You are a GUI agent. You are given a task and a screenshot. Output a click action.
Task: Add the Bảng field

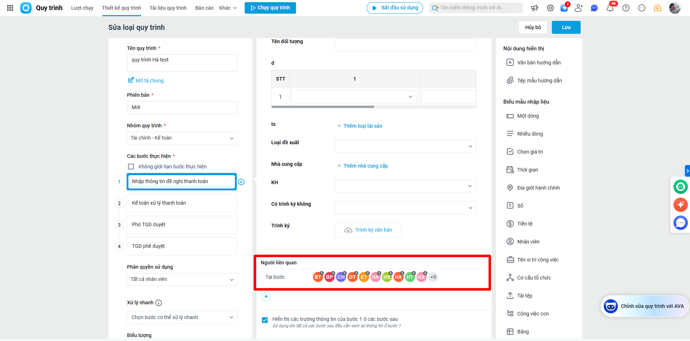(x=518, y=332)
